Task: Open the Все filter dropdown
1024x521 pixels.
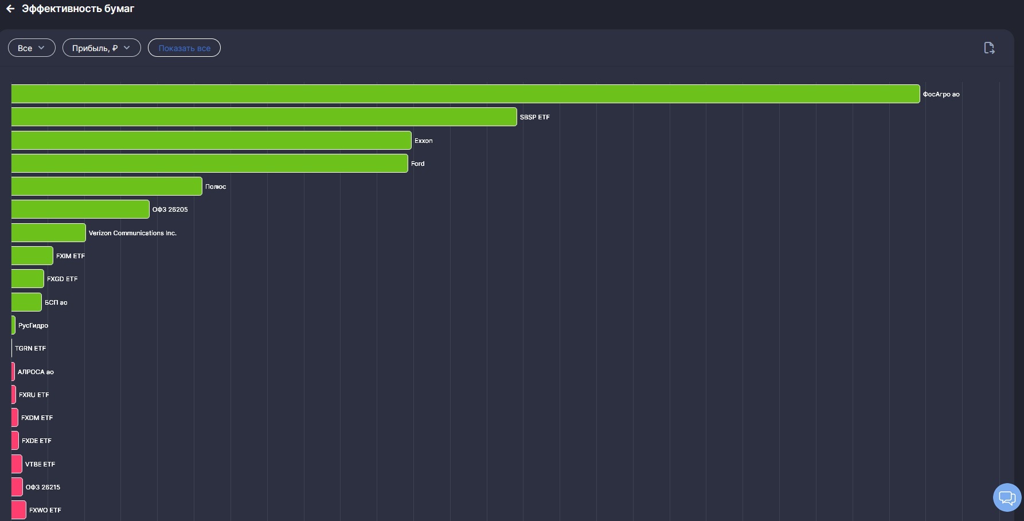Action: click(32, 48)
